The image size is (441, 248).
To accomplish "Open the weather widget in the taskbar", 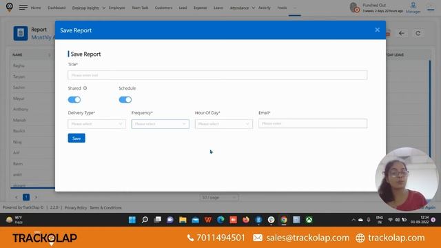I will [x=14, y=220].
